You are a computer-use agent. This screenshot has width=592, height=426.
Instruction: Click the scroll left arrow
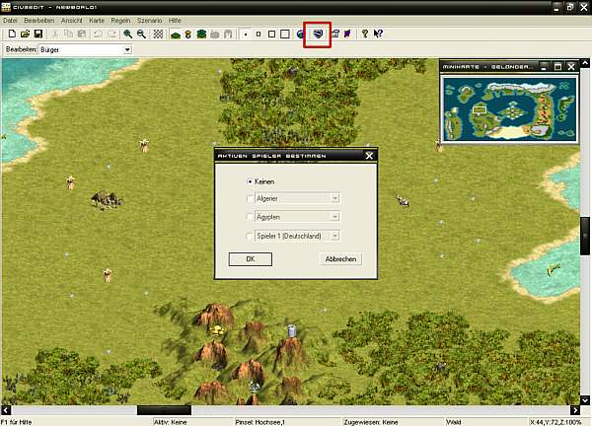pos(6,410)
